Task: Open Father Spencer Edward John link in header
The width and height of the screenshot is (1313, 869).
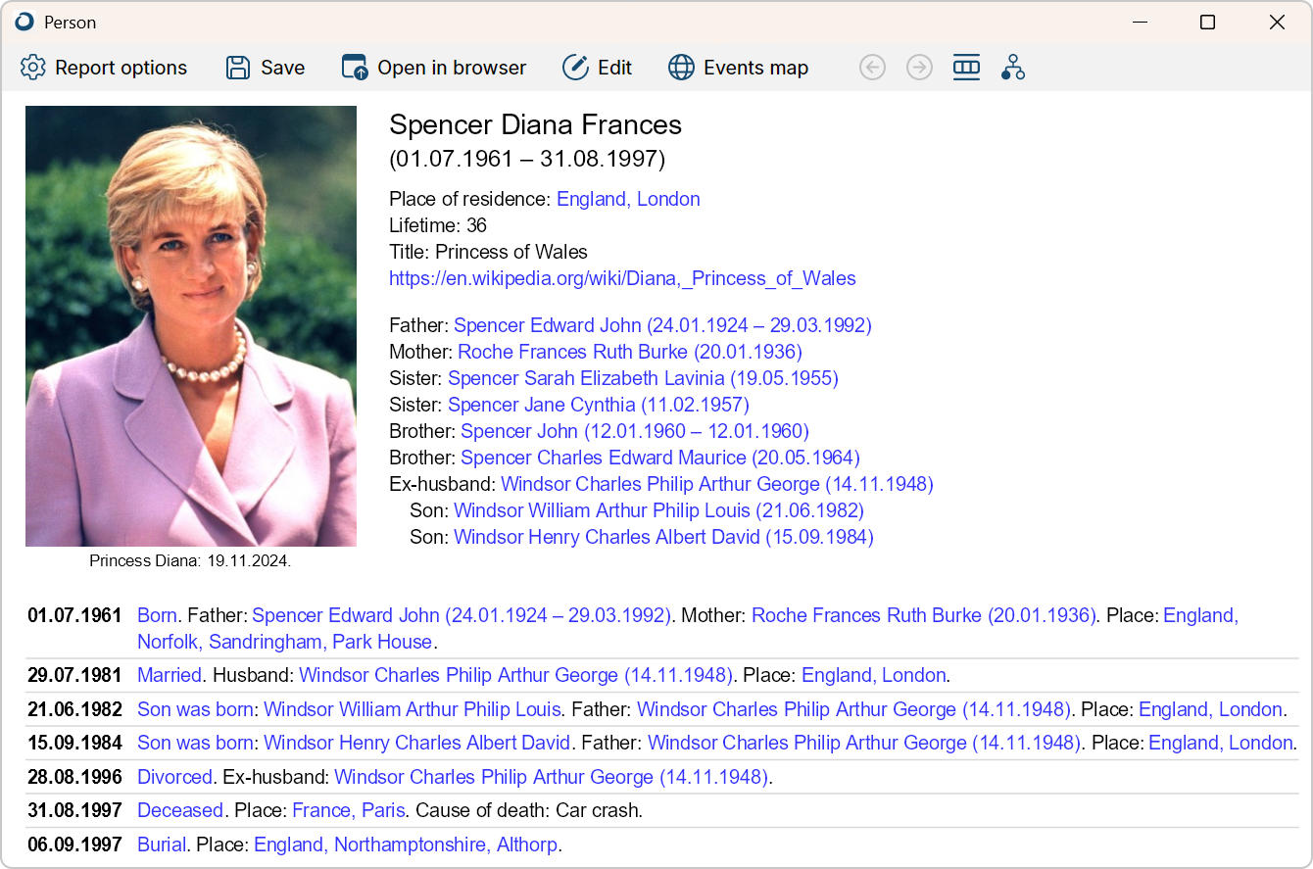Action: [x=662, y=325]
